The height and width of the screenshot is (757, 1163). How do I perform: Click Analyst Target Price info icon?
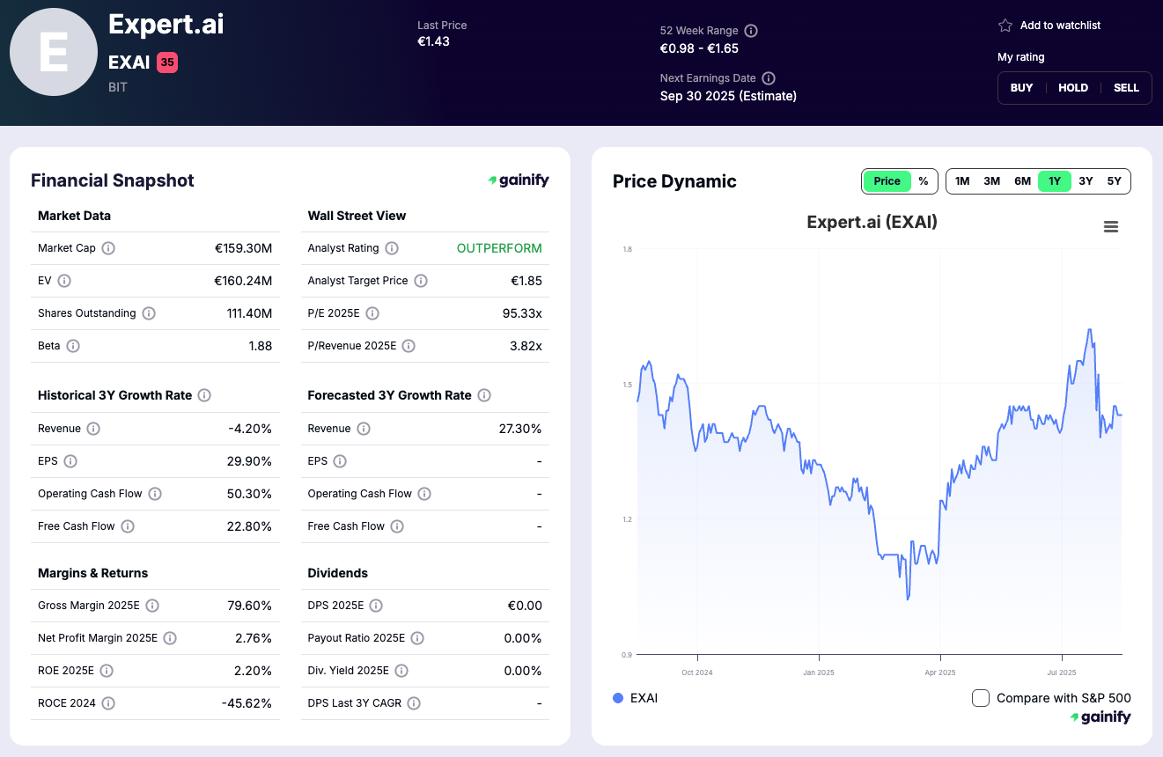(421, 281)
